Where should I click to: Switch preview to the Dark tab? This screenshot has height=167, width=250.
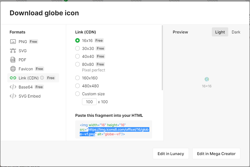click(236, 32)
